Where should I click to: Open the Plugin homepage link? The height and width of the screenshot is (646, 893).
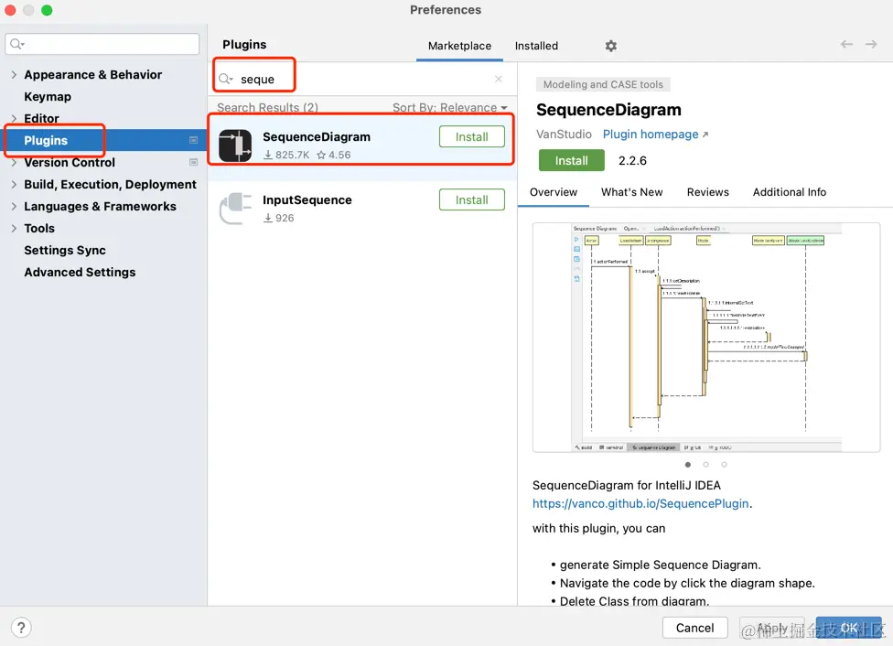tap(655, 135)
